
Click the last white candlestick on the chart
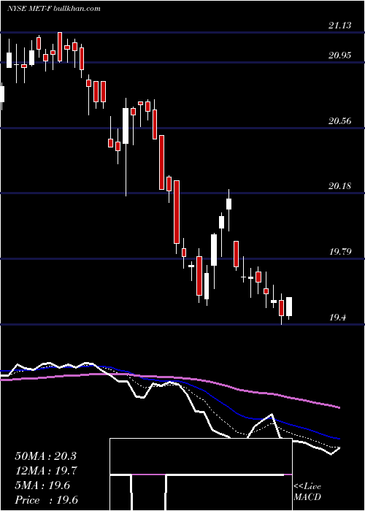click(289, 307)
